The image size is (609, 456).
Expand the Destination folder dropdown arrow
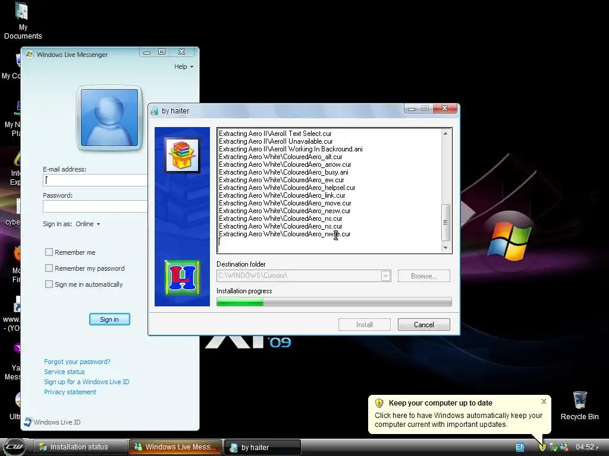click(x=385, y=275)
